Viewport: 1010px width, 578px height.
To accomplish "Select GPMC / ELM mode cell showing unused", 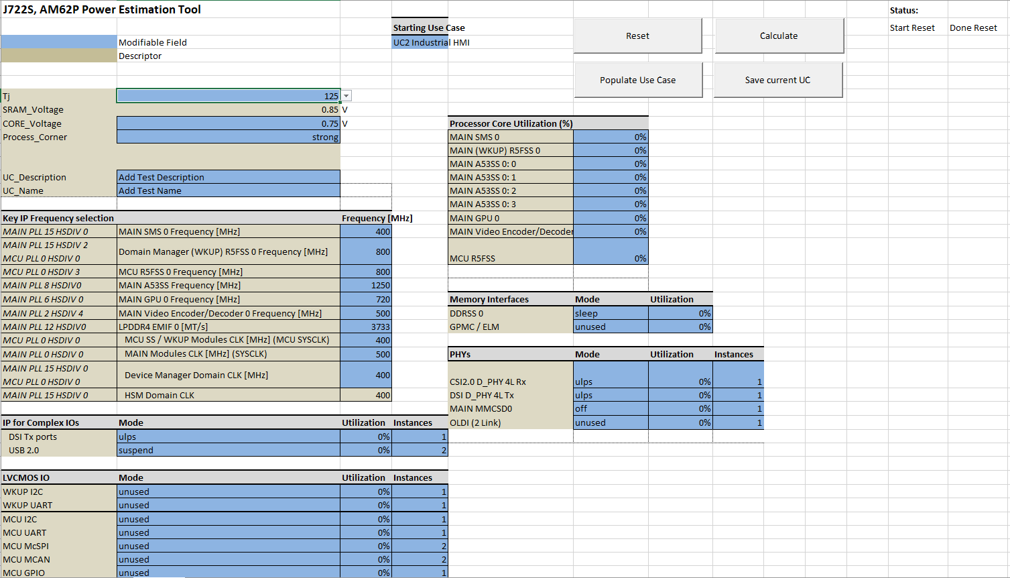I will click(x=611, y=327).
